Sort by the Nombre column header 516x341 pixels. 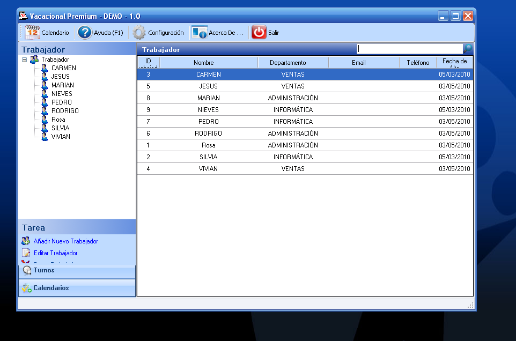tap(209, 62)
